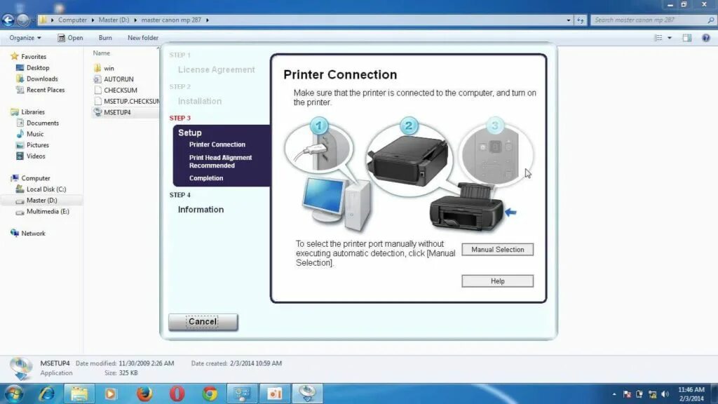Launch Opera from the taskbar
718x404 pixels.
tap(177, 393)
